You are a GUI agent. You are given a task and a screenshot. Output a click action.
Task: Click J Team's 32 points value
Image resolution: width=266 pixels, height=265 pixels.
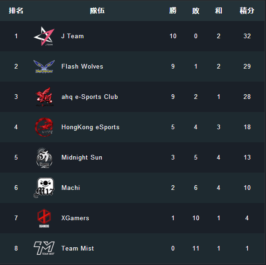click(247, 36)
